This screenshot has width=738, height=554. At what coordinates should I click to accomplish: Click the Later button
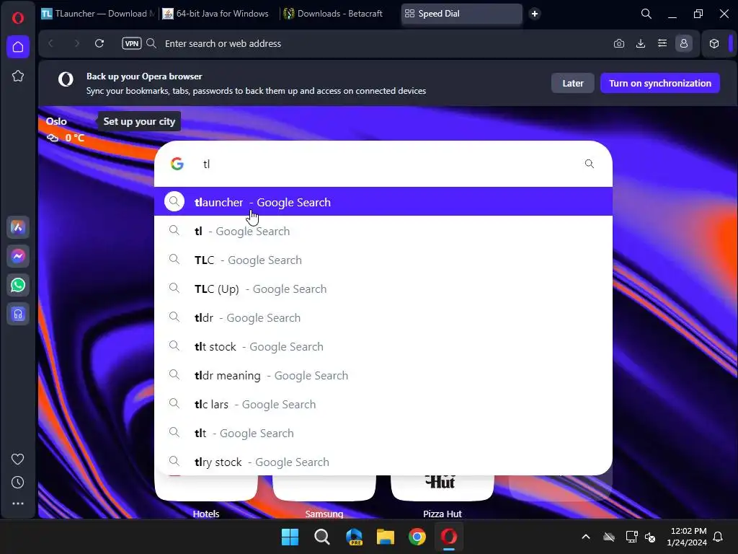pos(573,83)
